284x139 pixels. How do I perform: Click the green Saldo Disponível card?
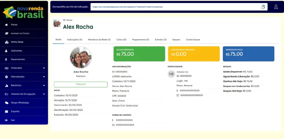[139, 54]
